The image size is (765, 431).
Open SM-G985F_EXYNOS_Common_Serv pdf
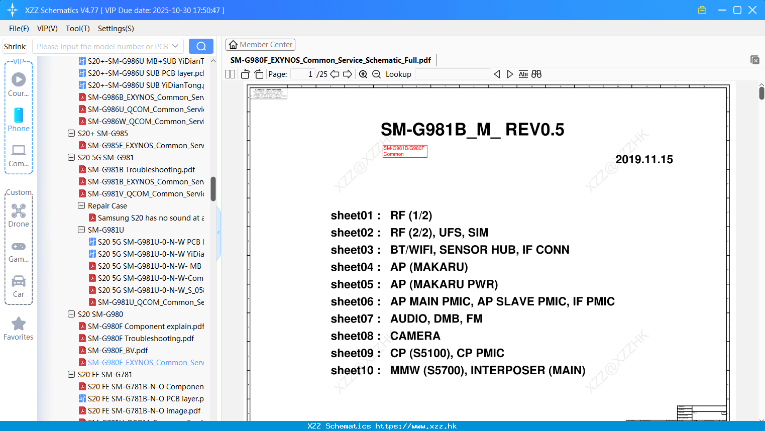click(x=146, y=146)
